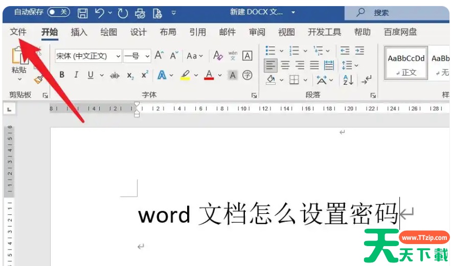Toggle the AutoSave (自动保存) switch
Viewport: 452px width, 266px height.
pyautogui.click(x=58, y=12)
